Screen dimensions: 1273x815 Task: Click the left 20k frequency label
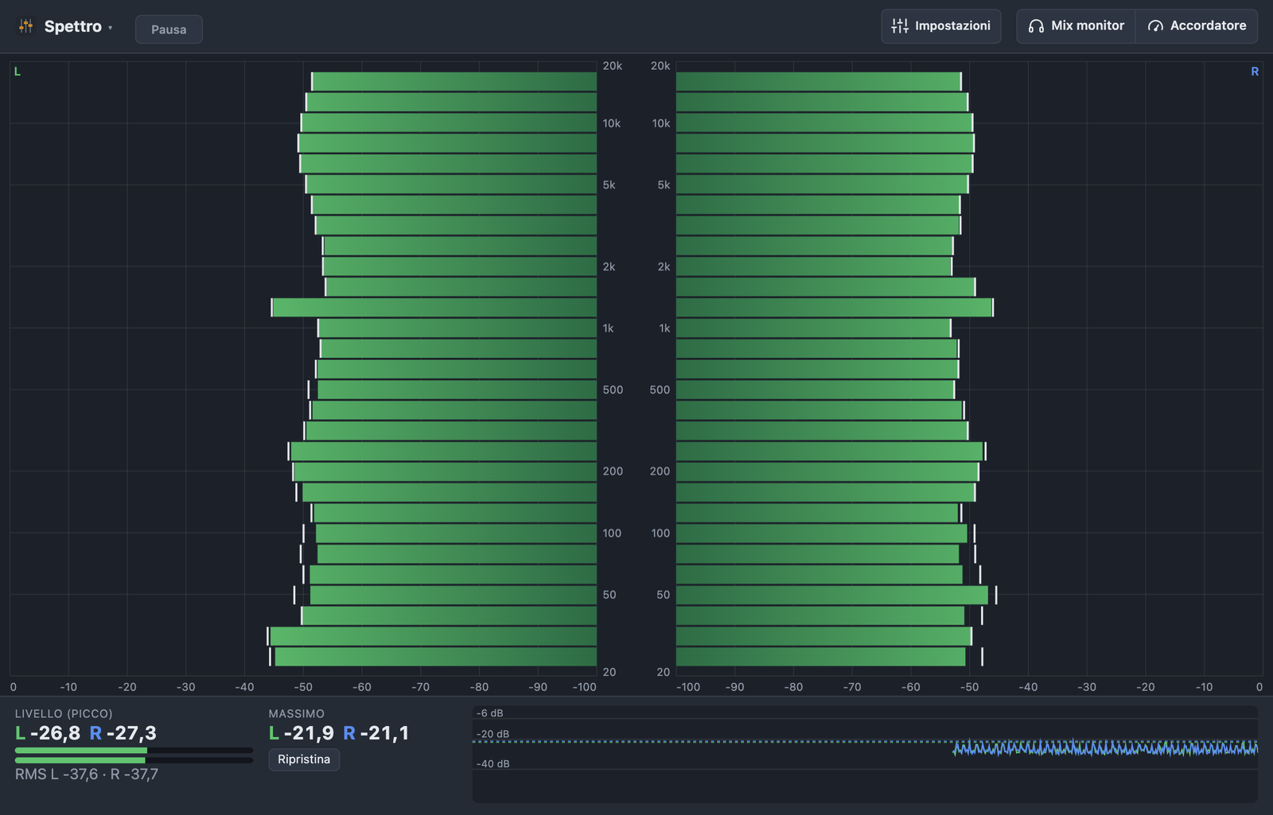coord(612,66)
